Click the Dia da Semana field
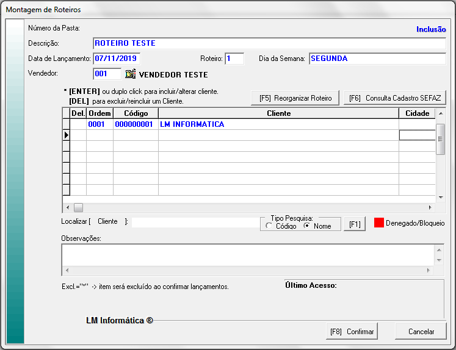The width and height of the screenshot is (456, 350). 377,59
